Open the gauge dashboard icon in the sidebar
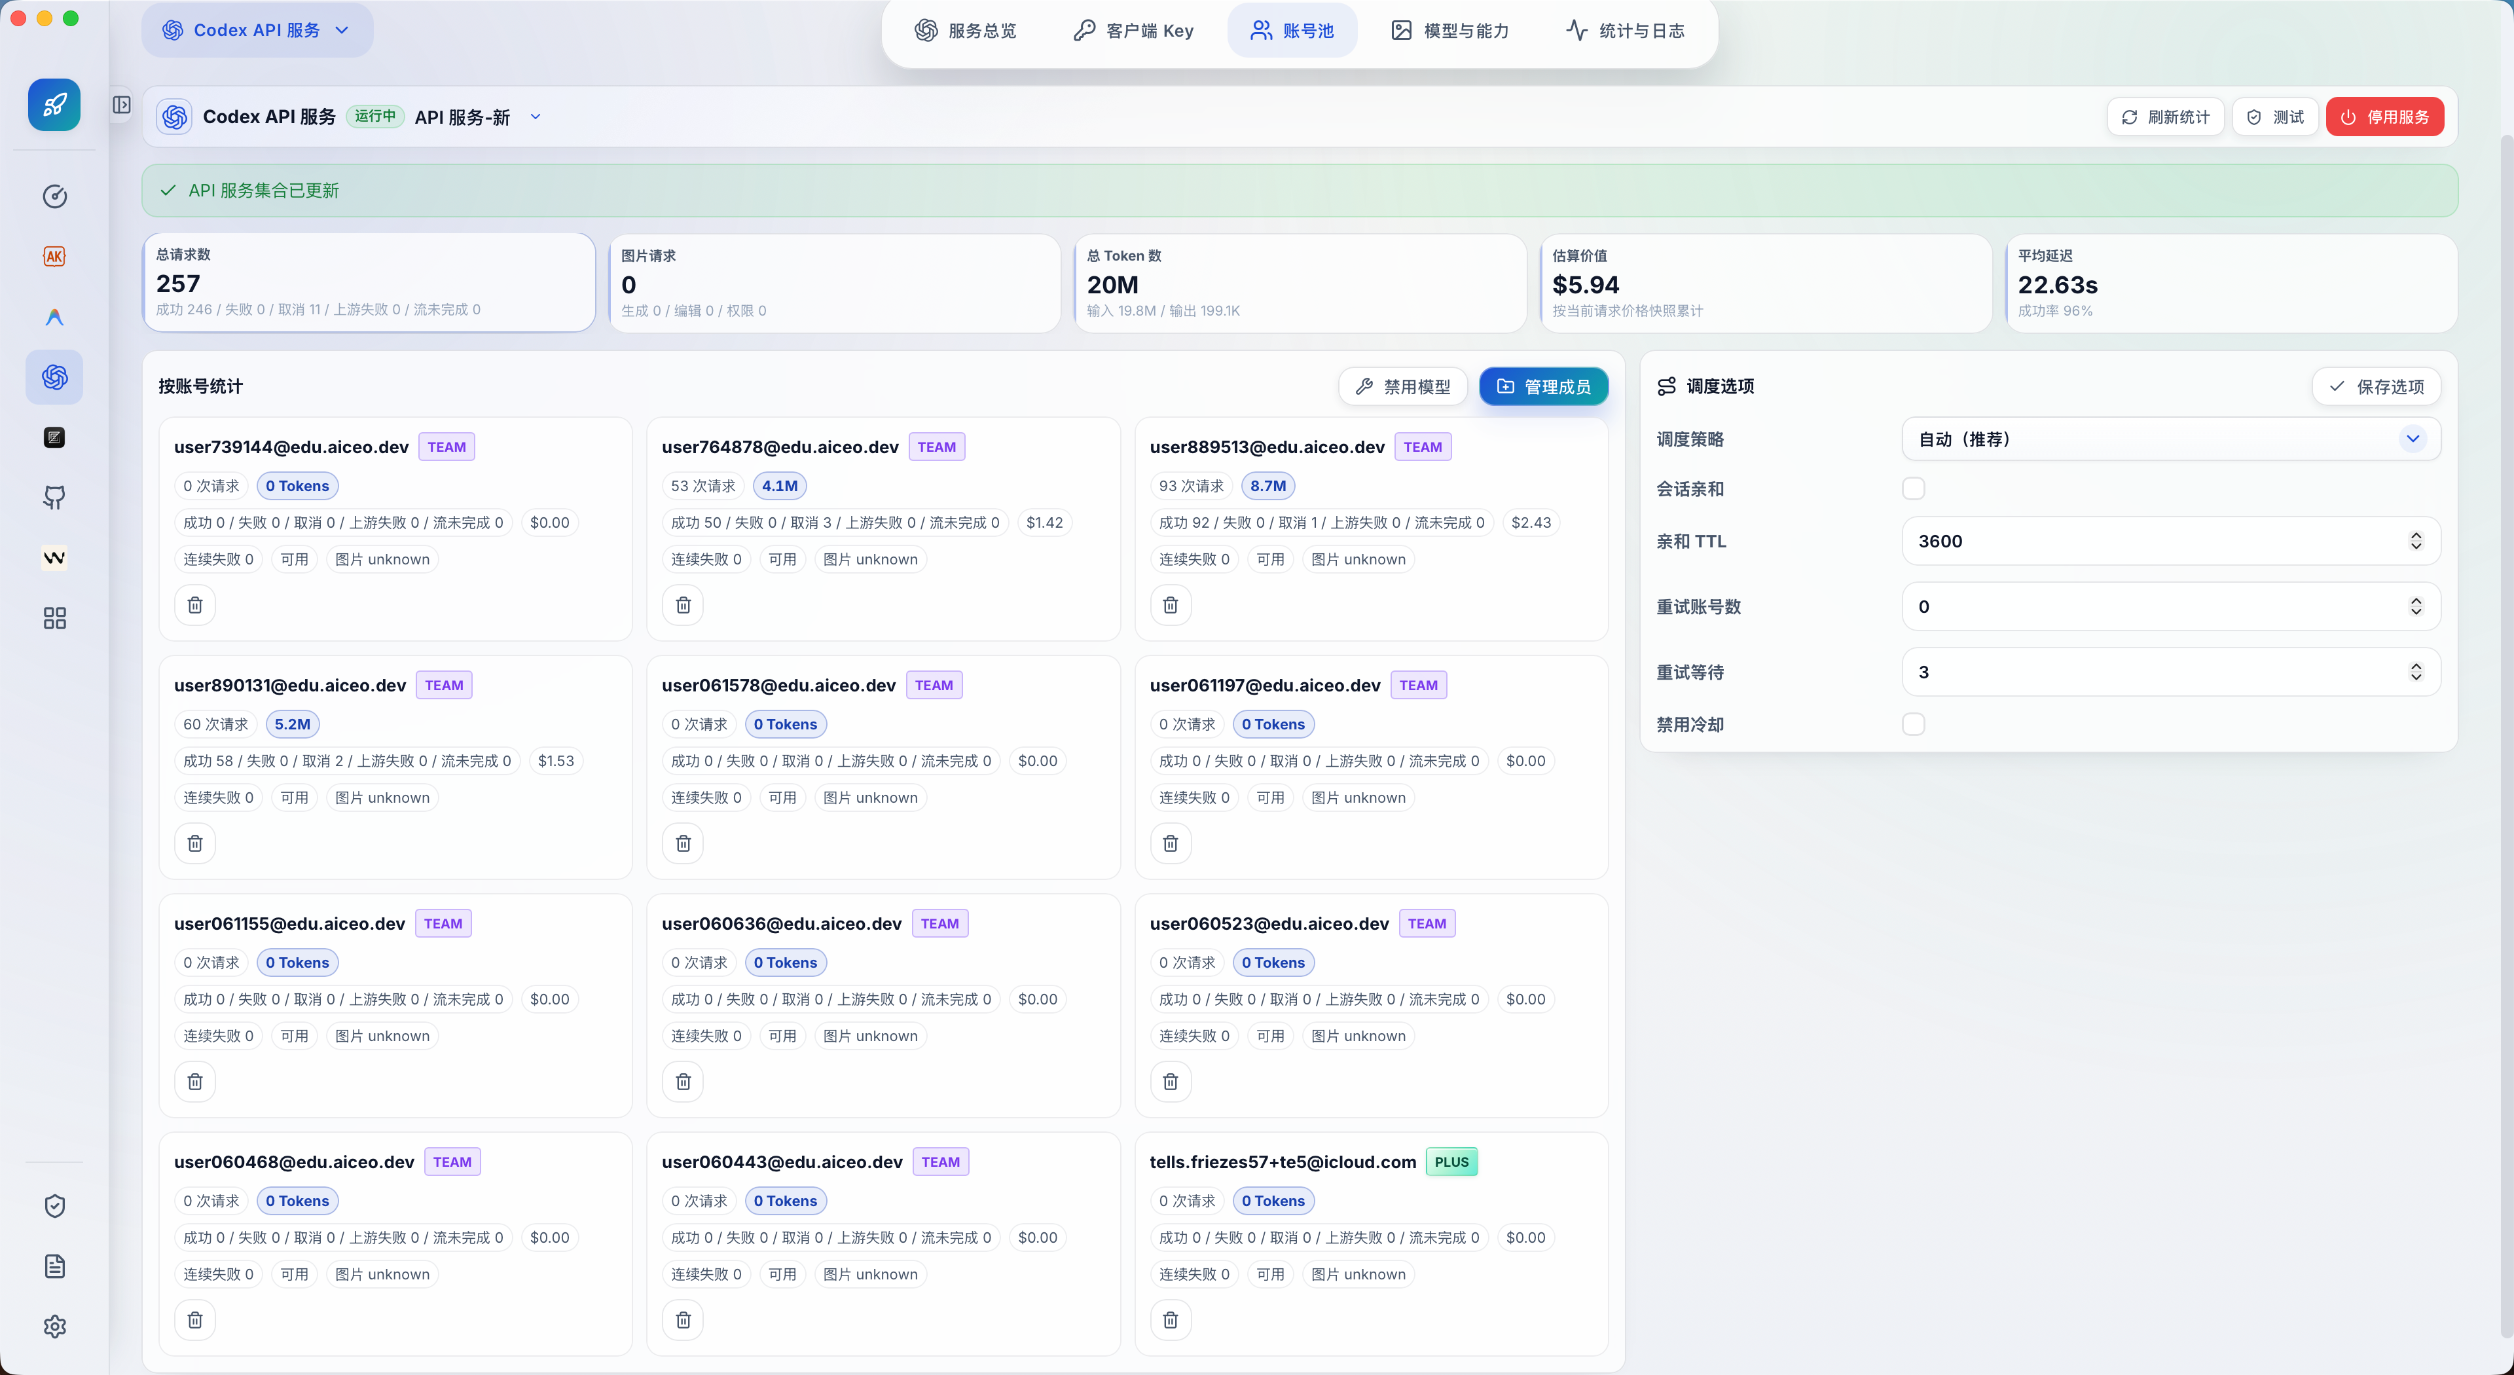Image resolution: width=2514 pixels, height=1375 pixels. [54, 196]
